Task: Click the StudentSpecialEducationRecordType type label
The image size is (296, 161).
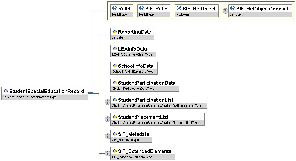Action: pos(30,97)
